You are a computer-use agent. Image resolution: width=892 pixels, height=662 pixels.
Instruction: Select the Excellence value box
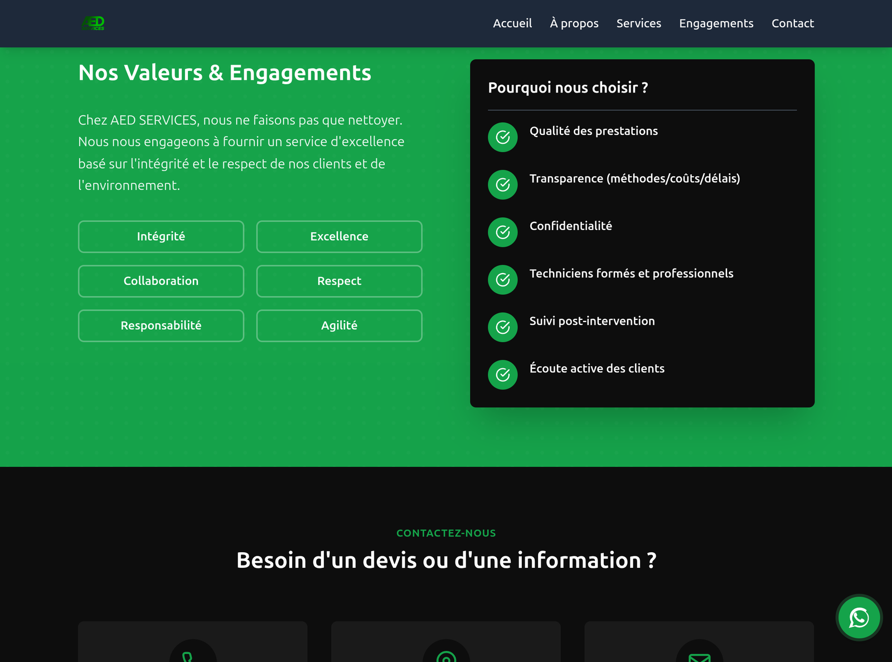(x=339, y=236)
